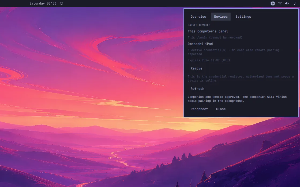This screenshot has height=187, width=300.
Task: Click the 'Expires 2026-11-09 (UTC)' line
Action: coord(209,60)
